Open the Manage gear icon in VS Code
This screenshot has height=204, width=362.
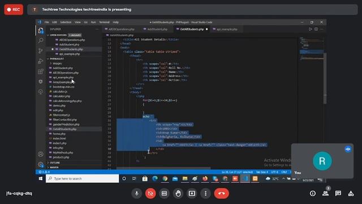click(x=41, y=164)
